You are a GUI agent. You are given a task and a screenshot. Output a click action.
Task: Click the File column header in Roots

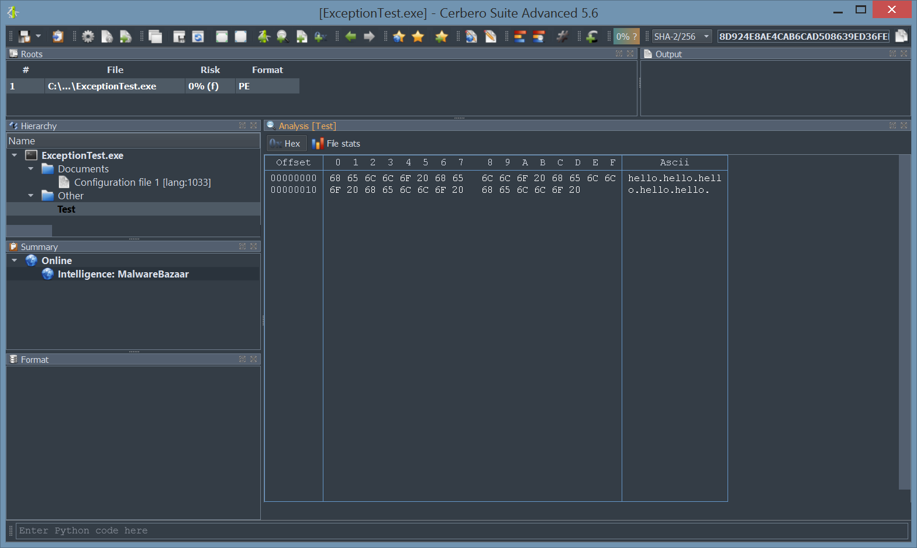pyautogui.click(x=115, y=70)
